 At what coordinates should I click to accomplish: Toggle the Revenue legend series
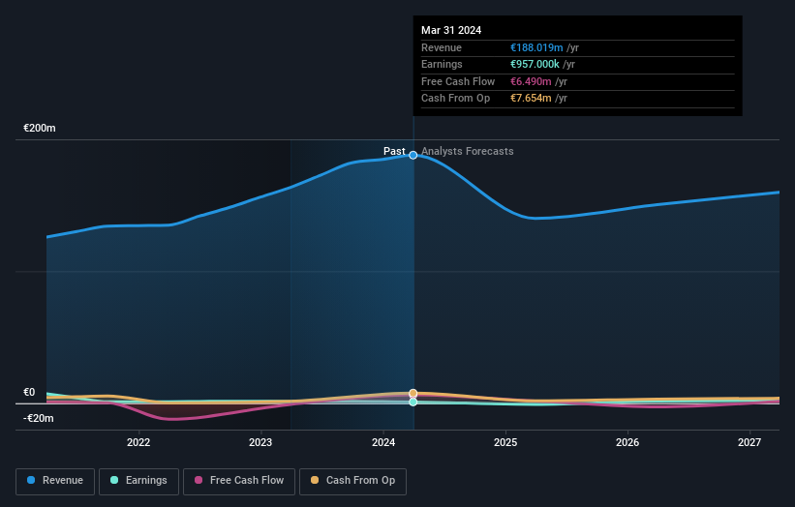point(55,481)
